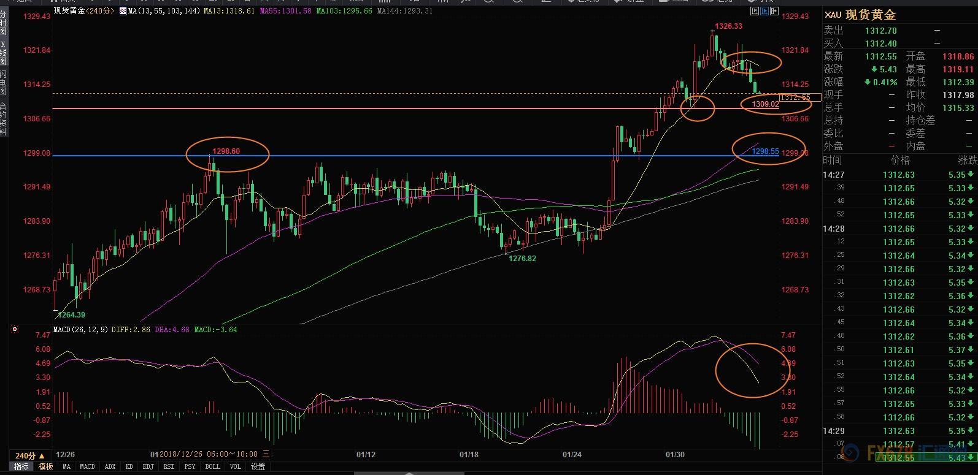Viewport: 978px width, 475px height.
Task: Click the DEA:4.68 readout
Action: (172, 330)
